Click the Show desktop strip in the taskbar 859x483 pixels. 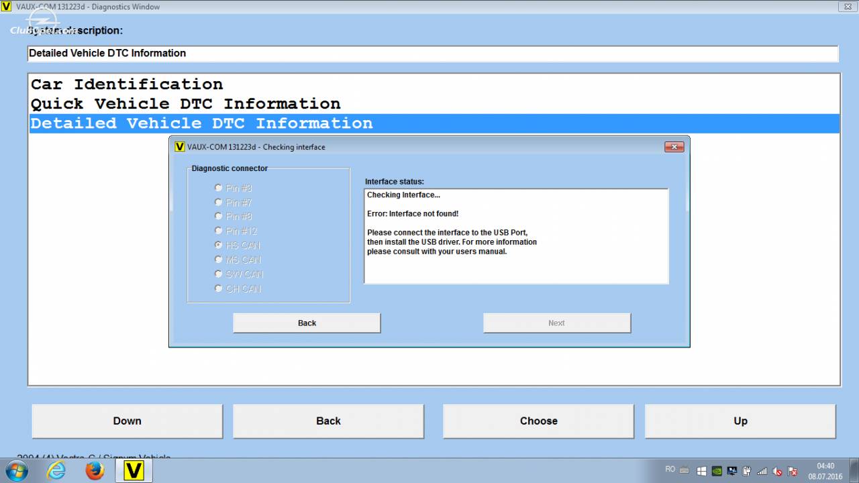pyautogui.click(x=854, y=471)
